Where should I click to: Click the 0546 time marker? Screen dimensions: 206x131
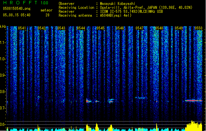tap(120, 28)
